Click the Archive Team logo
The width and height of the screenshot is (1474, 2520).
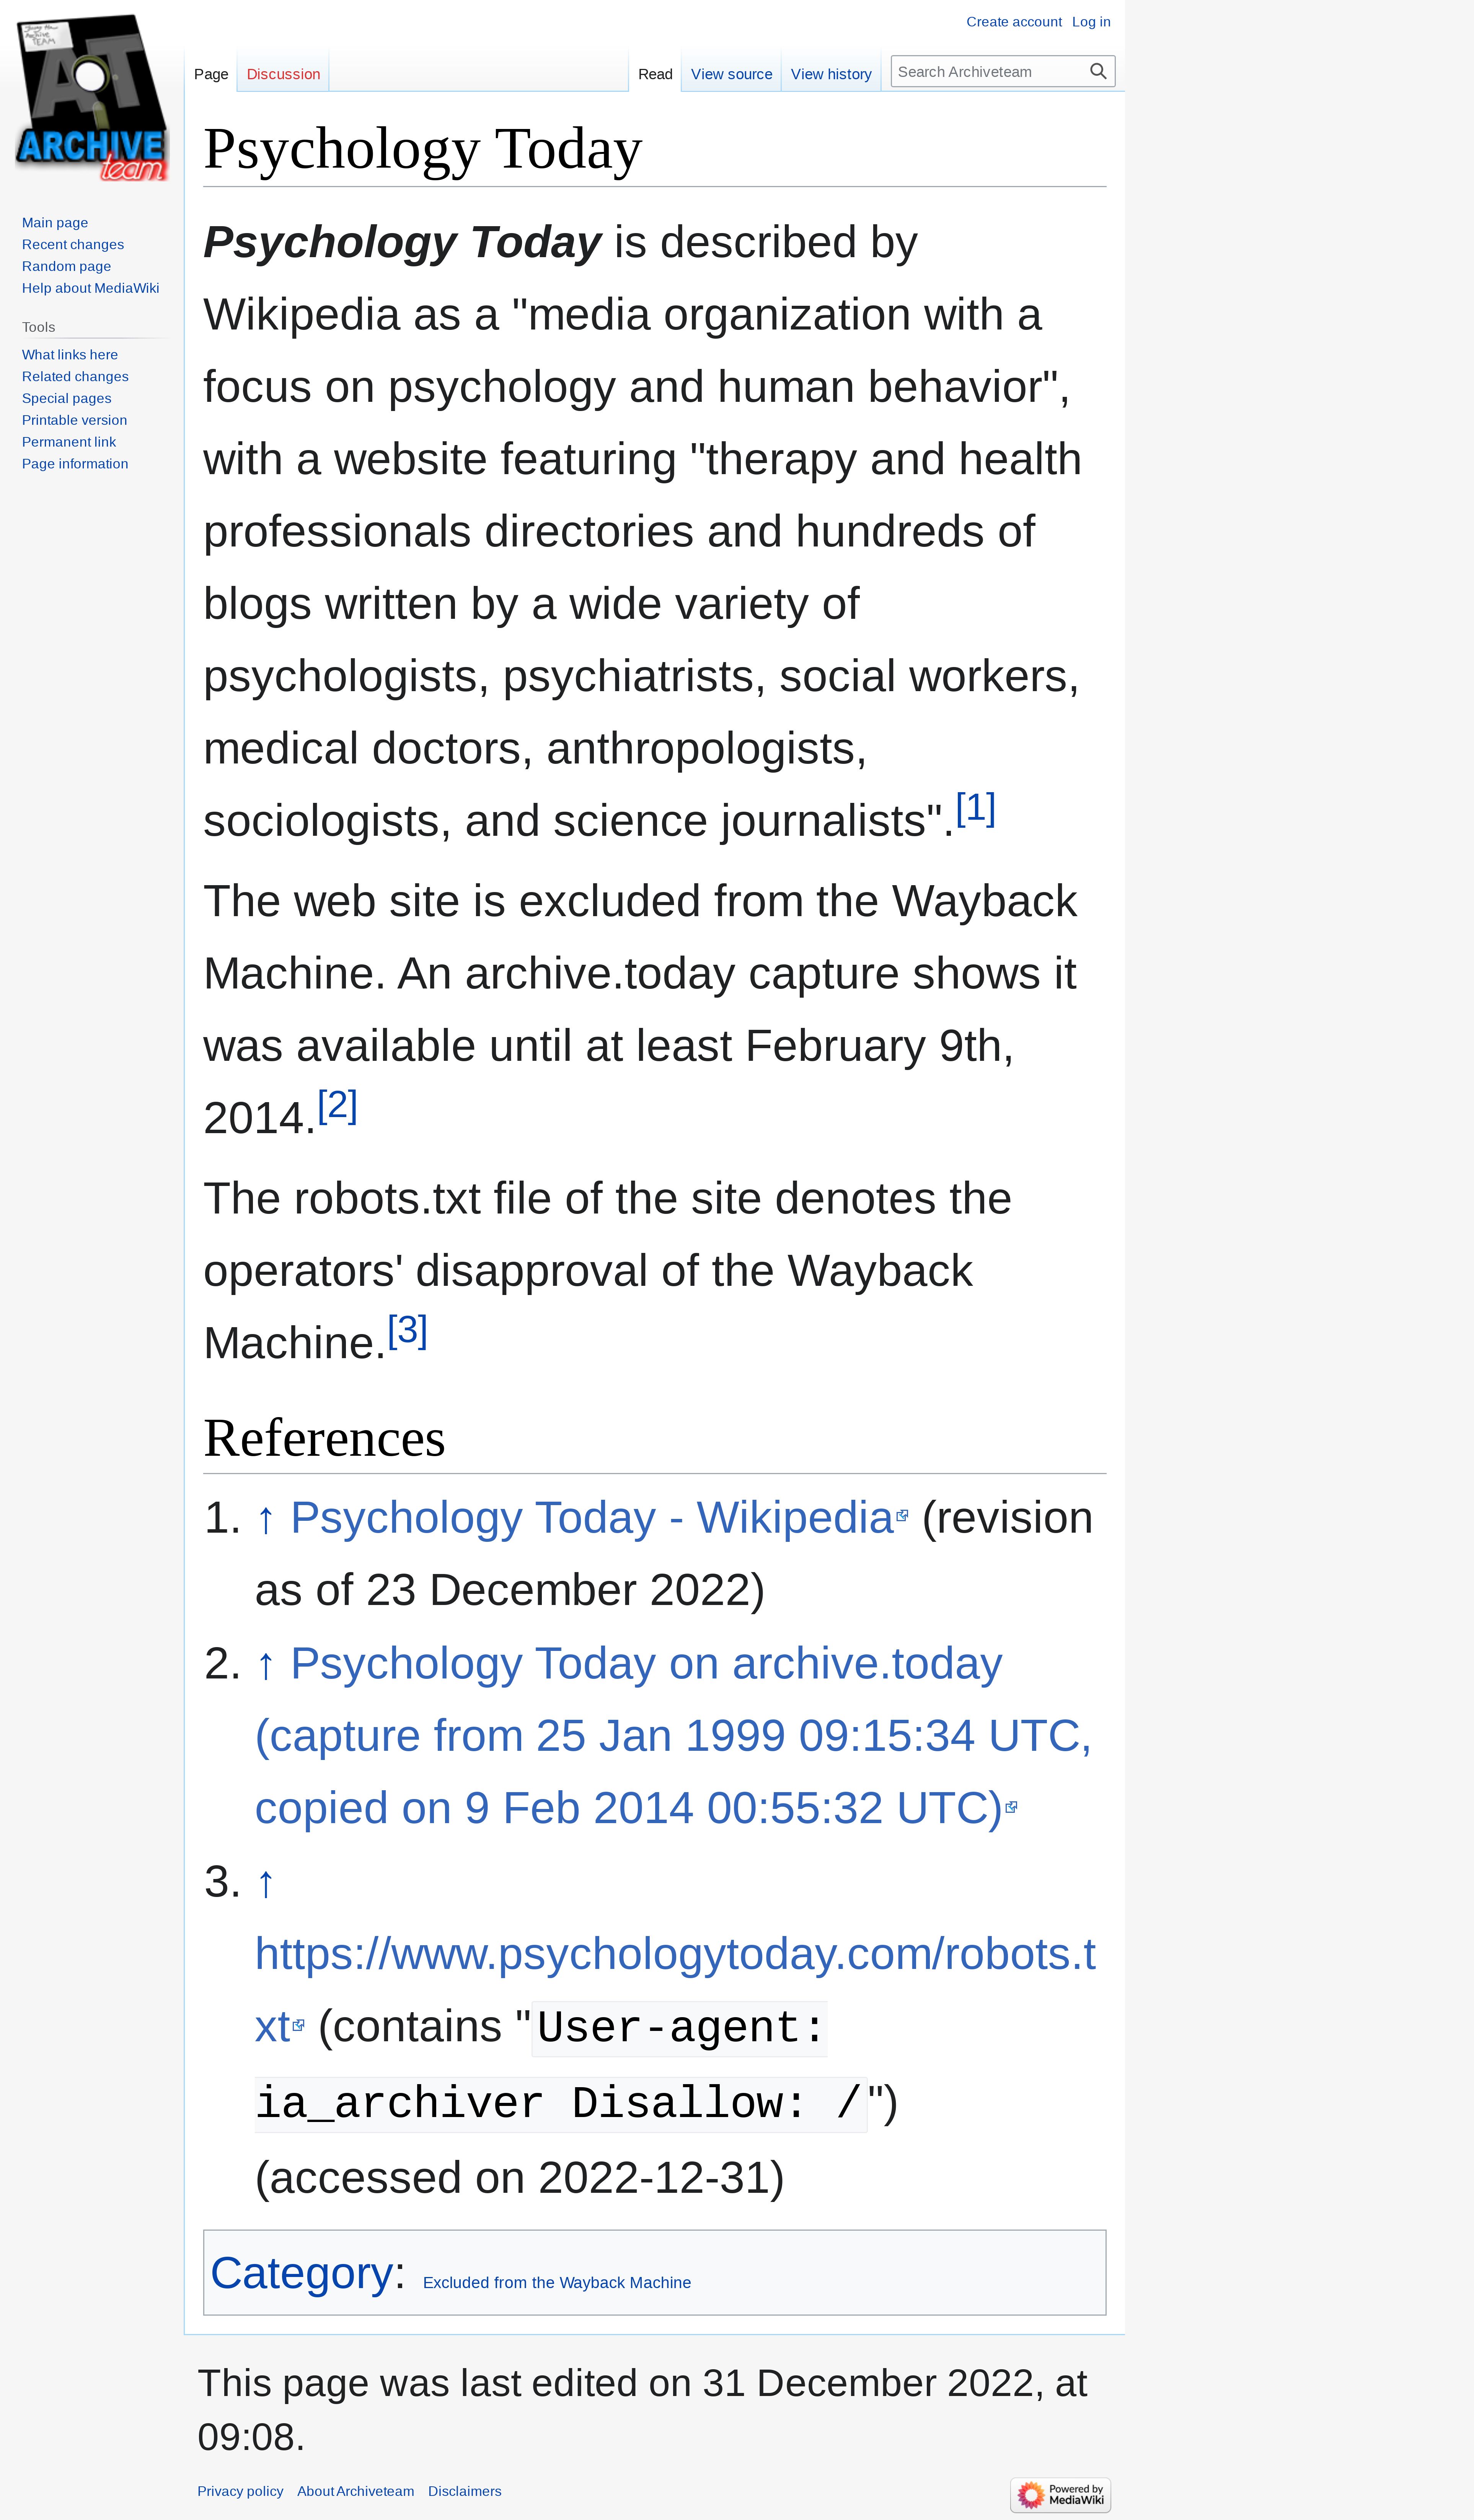coord(92,98)
